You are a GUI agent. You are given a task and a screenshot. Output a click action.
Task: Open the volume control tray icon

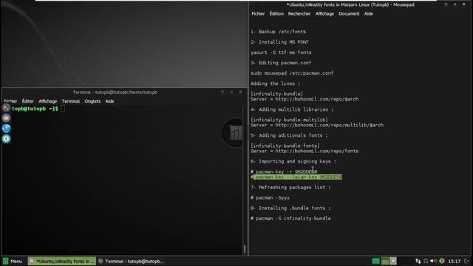pyautogui.click(x=434, y=261)
